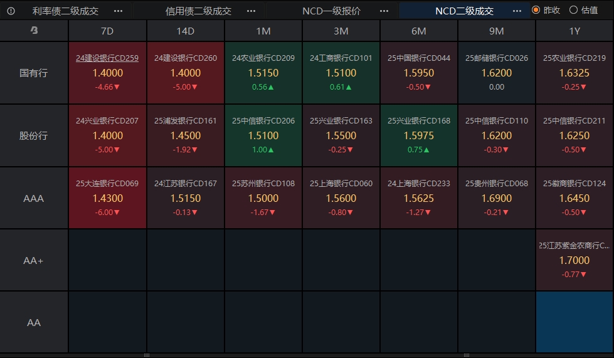Click the 25中信银行CD211 cell
The width and height of the screenshot is (614, 358).
point(574,135)
